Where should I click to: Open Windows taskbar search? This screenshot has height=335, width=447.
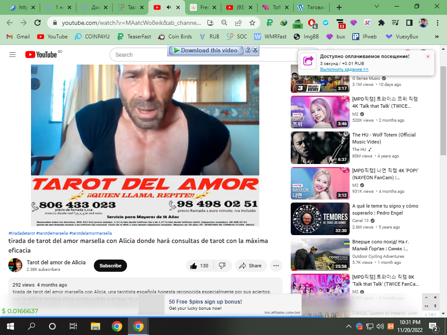(x=31, y=326)
